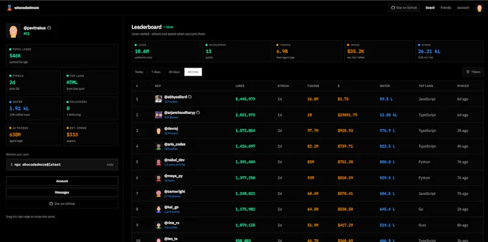Click the 2d streak card in the sidebar
This screenshot has height=242, width=488.
coord(34,82)
